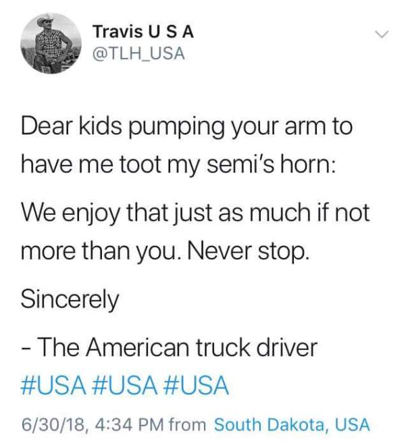Click the words "if not" in tweet
The width and height of the screenshot is (408, 448).
343,214
